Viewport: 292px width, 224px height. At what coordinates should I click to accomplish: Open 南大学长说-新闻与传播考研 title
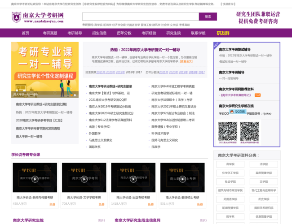(x=35, y=198)
